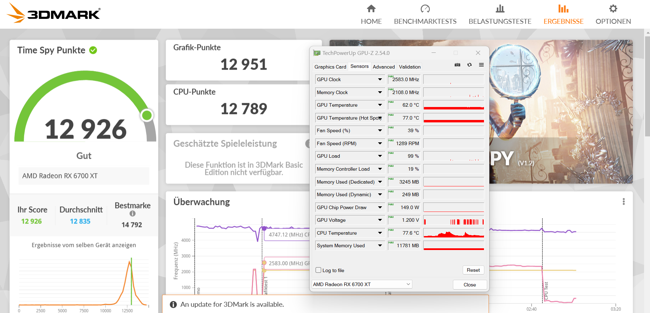Expand the GPU Voltage sensor dropdown
Image resolution: width=650 pixels, height=313 pixels.
(x=380, y=220)
